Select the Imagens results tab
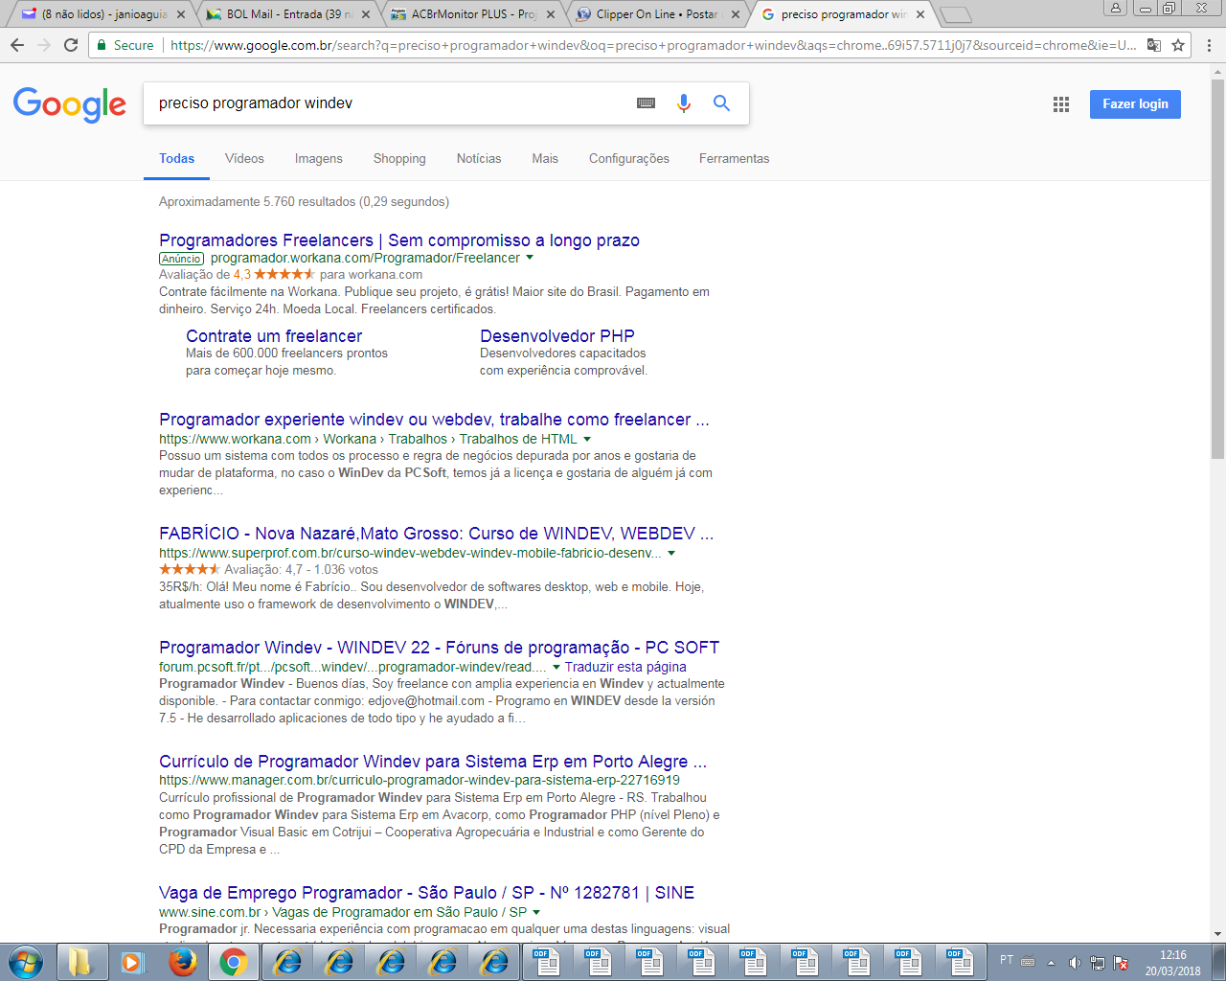 [x=319, y=159]
